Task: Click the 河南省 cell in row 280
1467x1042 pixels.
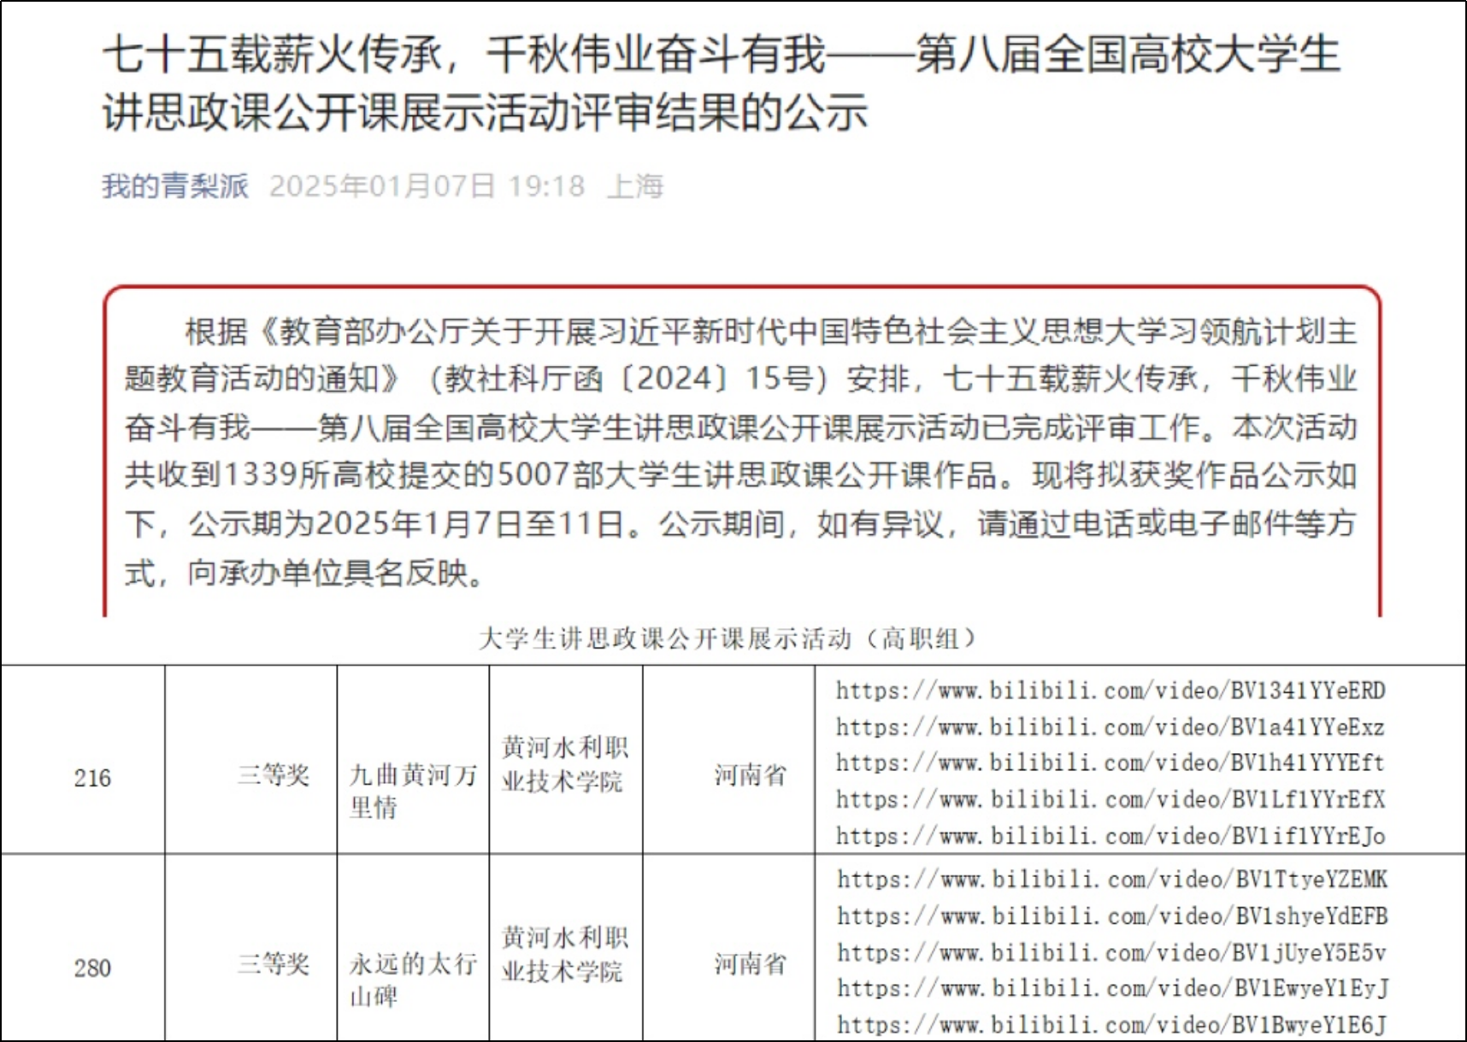Action: (750, 964)
